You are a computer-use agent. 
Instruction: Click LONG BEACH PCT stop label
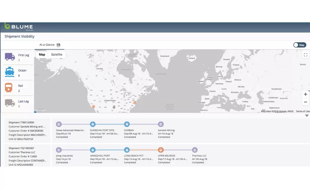134,156
